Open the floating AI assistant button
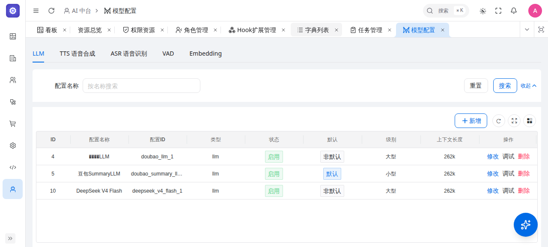This screenshot has width=548, height=247. [x=526, y=225]
